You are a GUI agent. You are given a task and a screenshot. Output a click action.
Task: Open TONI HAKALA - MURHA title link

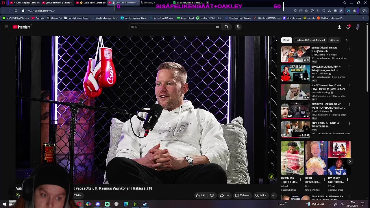point(325,125)
